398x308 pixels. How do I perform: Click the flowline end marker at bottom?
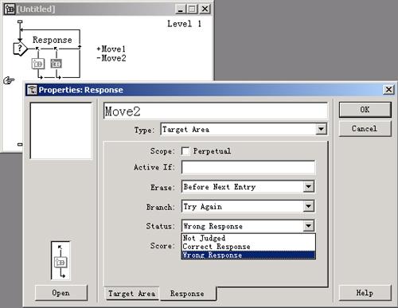point(20,144)
